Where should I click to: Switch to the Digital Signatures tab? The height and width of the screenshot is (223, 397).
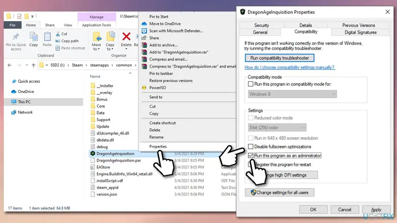coord(360,33)
